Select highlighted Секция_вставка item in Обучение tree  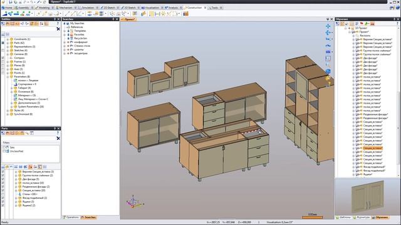point(373,148)
